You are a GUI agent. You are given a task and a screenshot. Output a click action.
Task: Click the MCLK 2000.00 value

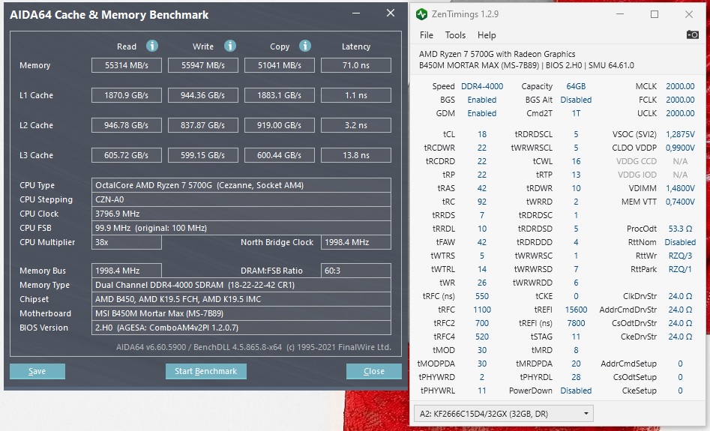(x=680, y=86)
